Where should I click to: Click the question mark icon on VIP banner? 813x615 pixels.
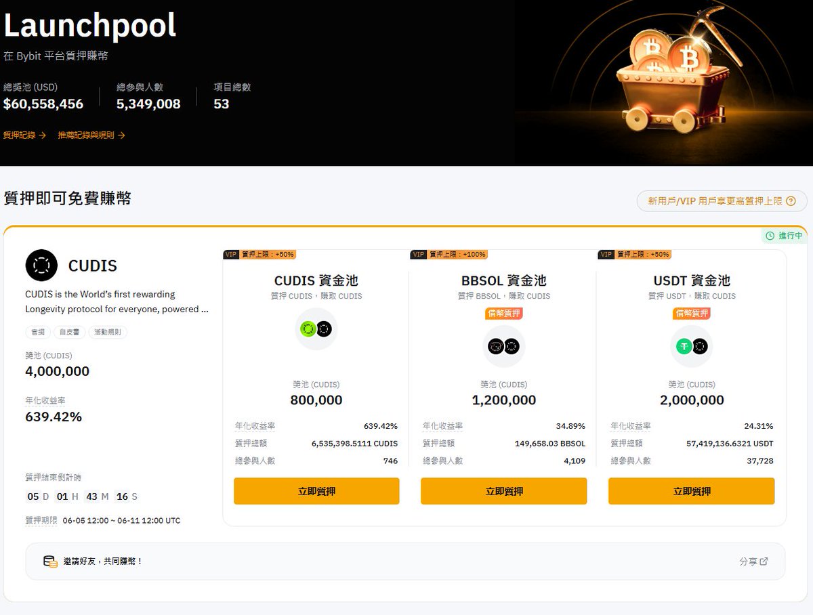pos(791,201)
